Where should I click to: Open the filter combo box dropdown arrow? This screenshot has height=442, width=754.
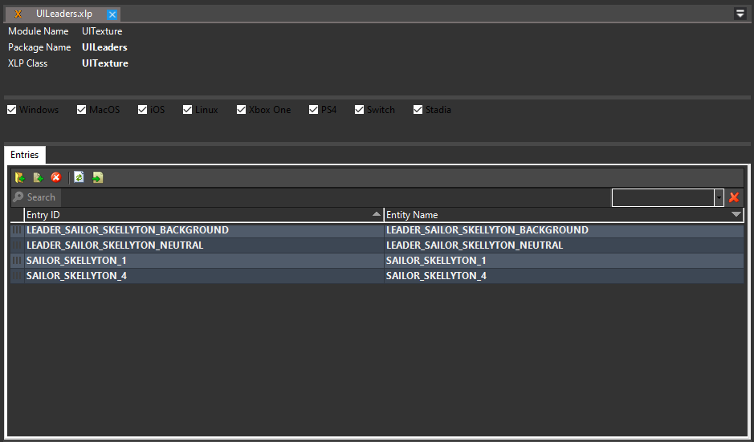click(719, 197)
